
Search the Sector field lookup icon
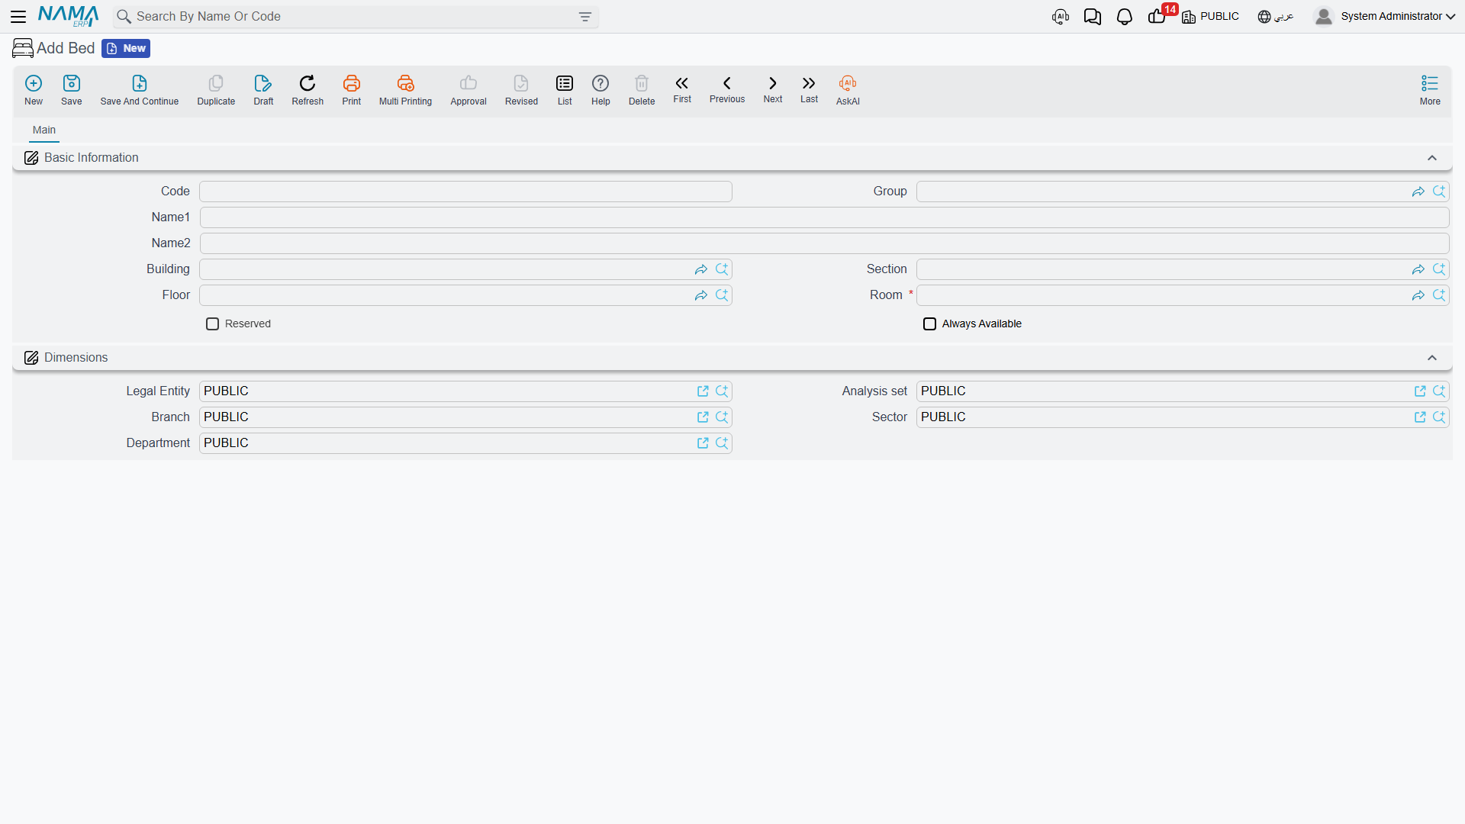pos(1439,417)
